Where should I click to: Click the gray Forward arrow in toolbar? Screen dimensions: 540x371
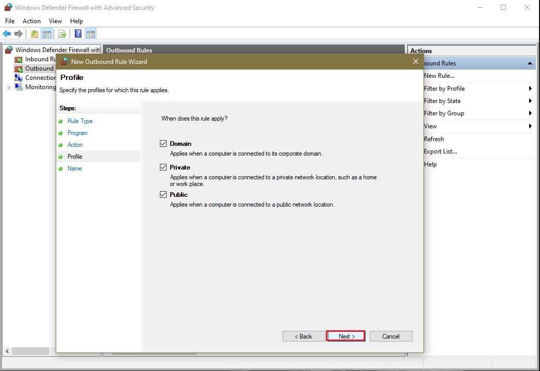(19, 33)
